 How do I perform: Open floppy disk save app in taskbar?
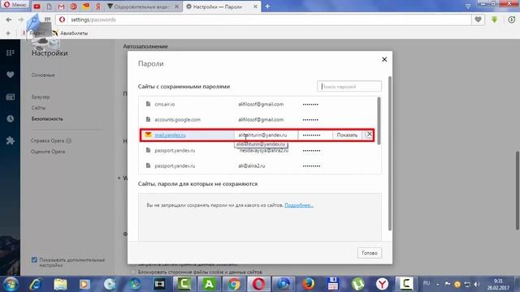point(332,284)
